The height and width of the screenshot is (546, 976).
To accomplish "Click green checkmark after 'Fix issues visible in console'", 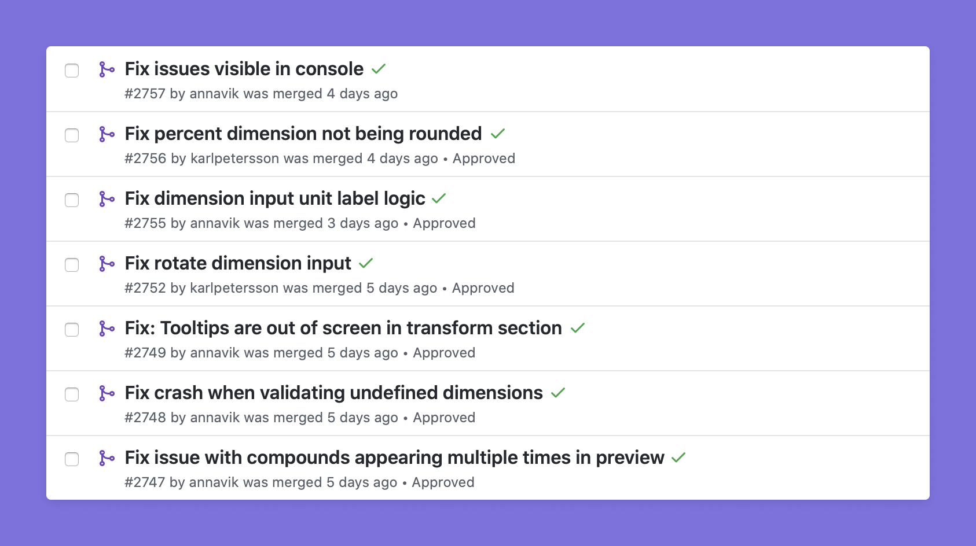I will (x=379, y=69).
